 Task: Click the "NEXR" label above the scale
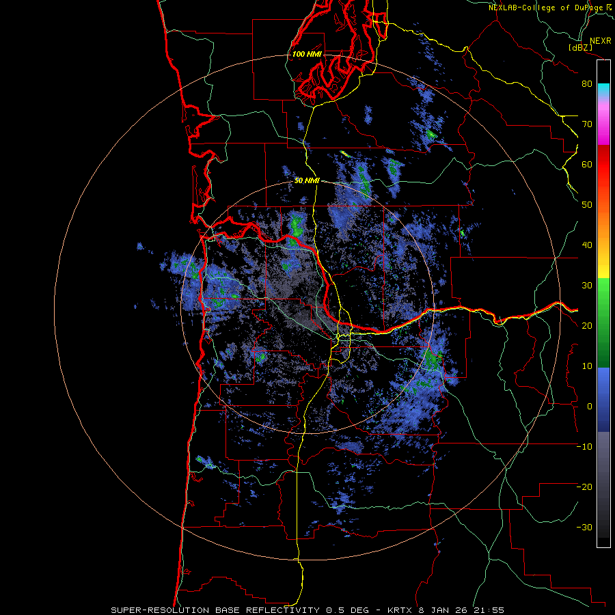(x=600, y=41)
